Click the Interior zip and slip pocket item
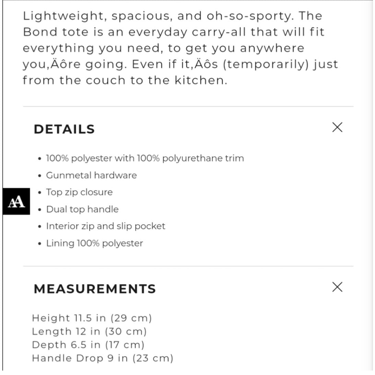375x375 pixels. (105, 226)
